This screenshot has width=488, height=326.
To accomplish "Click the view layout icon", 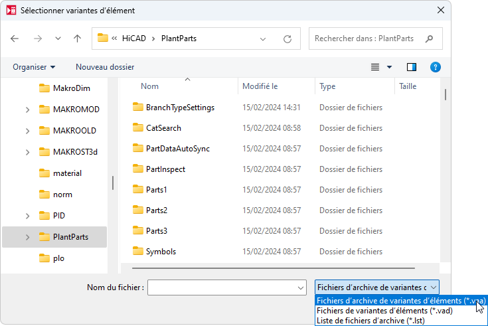I will 376,67.
